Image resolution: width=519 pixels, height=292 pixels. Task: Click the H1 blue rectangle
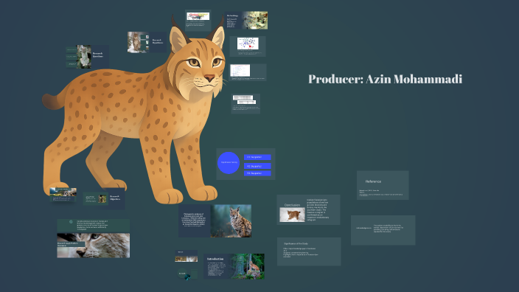coord(257,157)
